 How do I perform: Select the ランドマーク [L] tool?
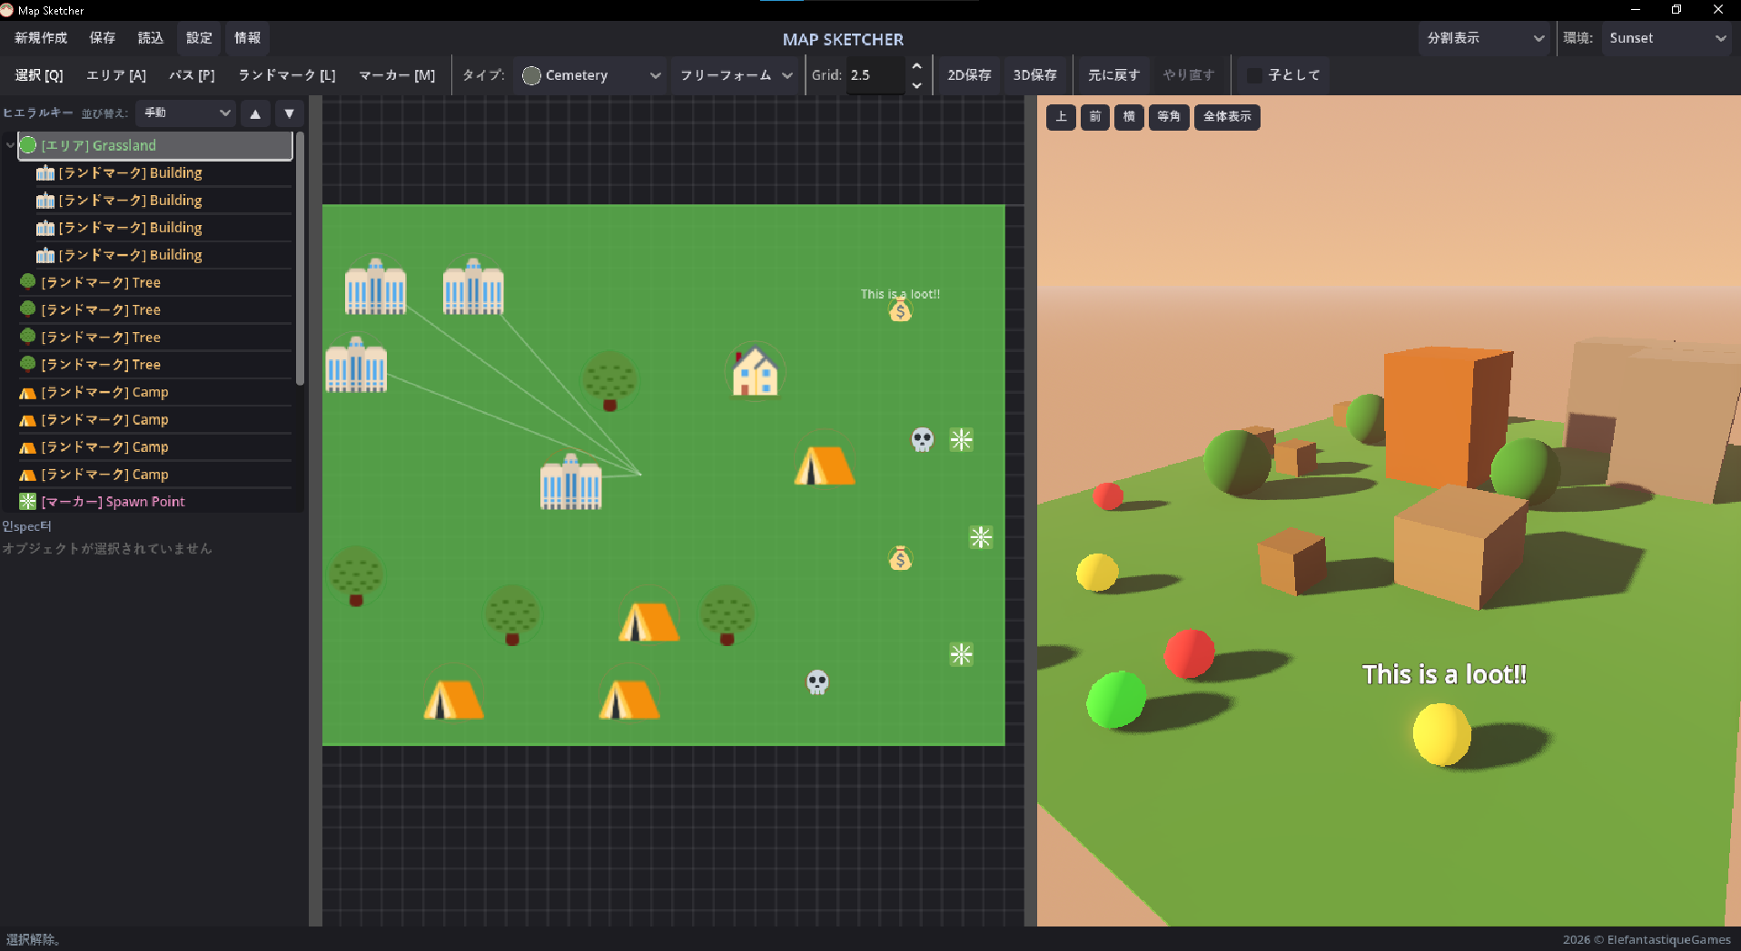287,75
